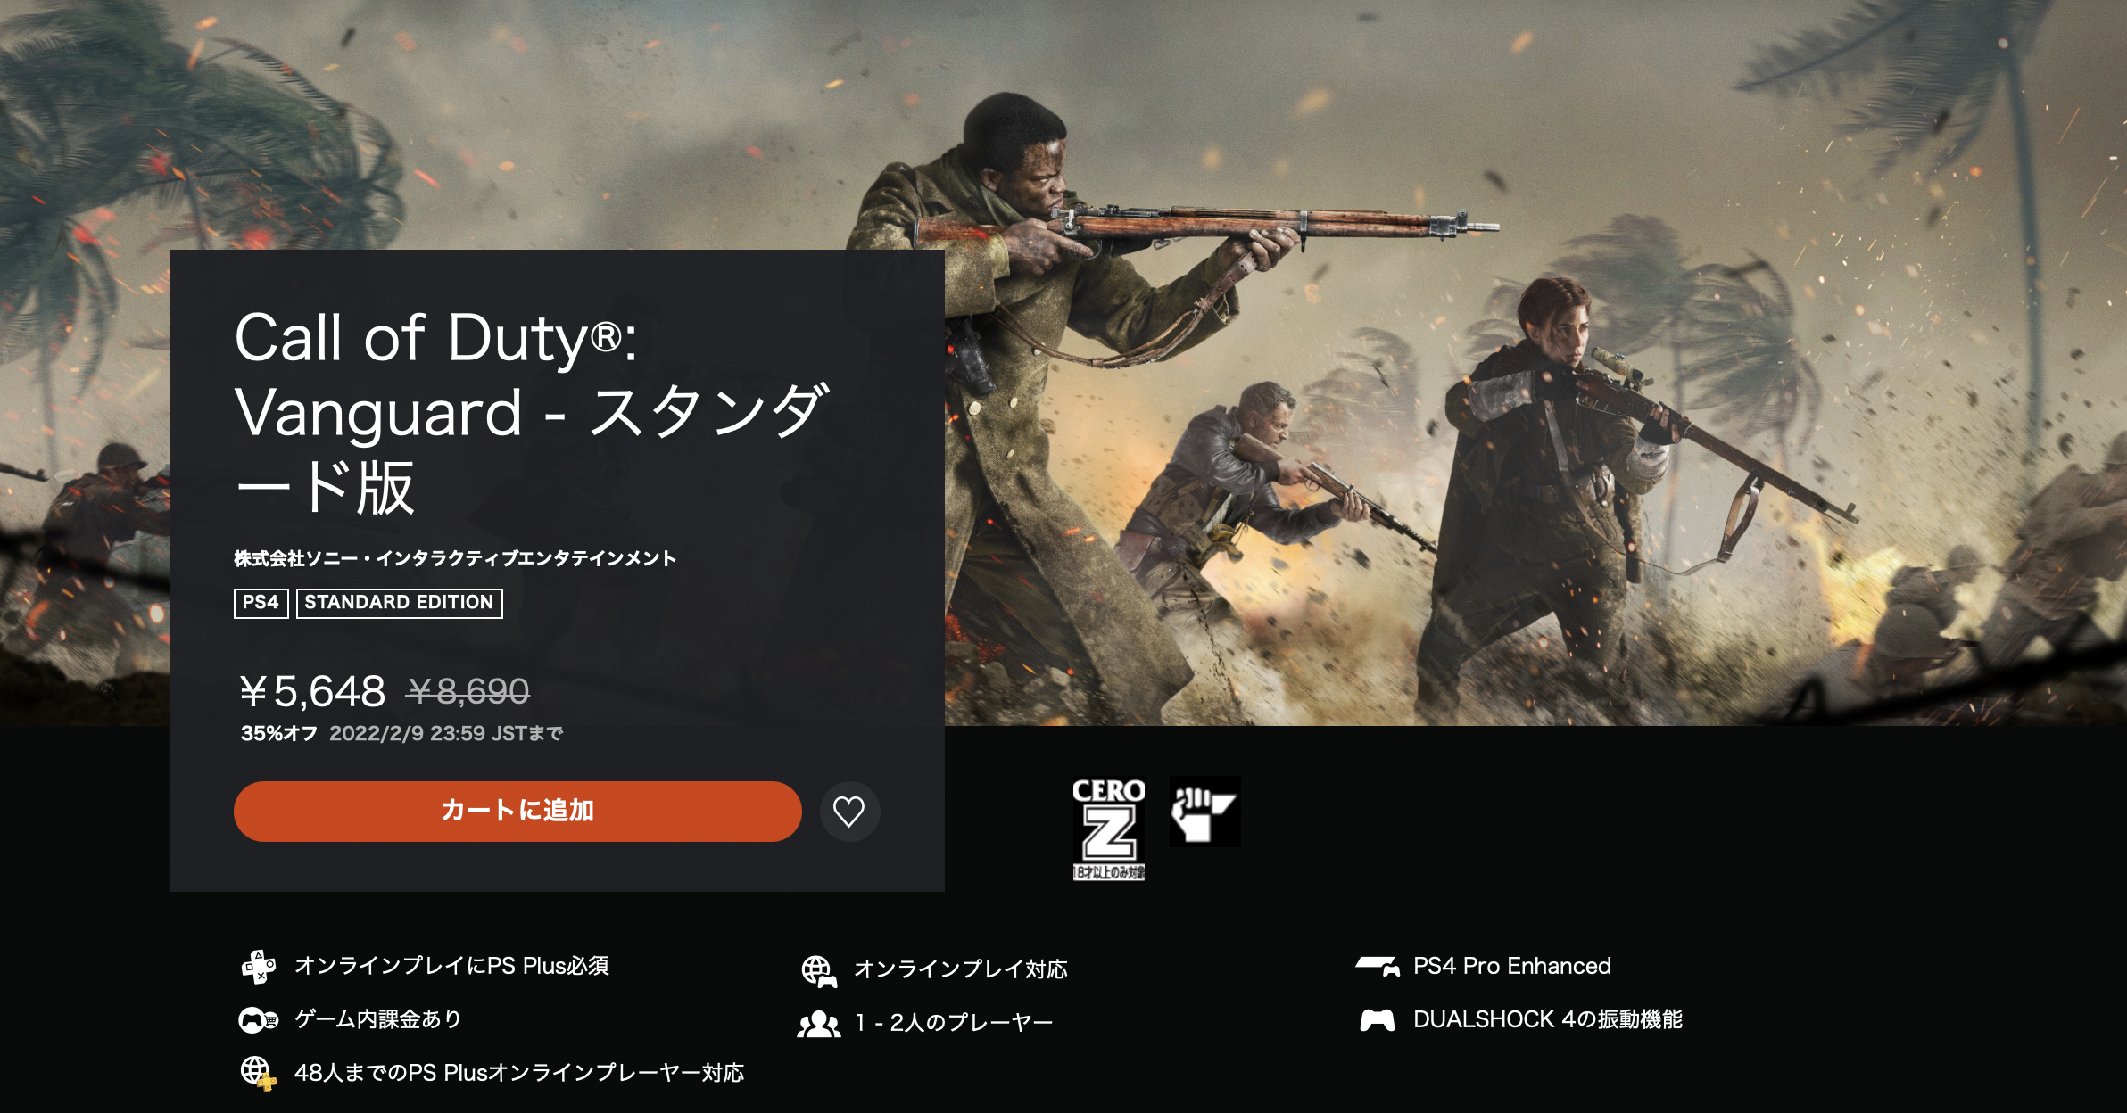Click the DUALSHOCK 4 vibration controller icon
Image resolution: width=2127 pixels, height=1113 pixels.
click(x=1378, y=1019)
